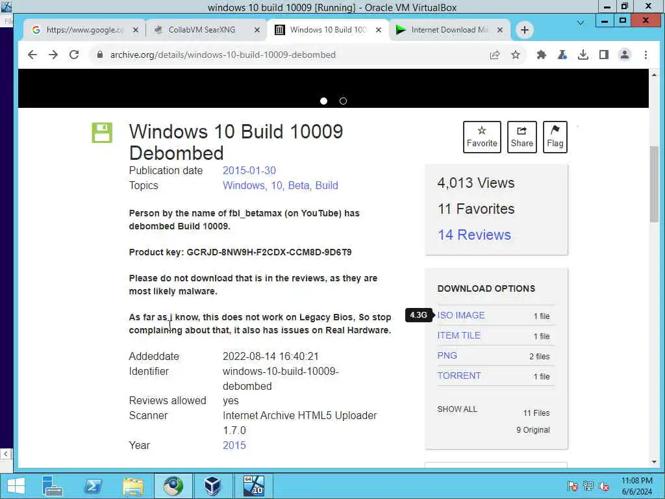665x499 pixels.
Task: Toggle the browser side panel icon
Action: coord(604,55)
